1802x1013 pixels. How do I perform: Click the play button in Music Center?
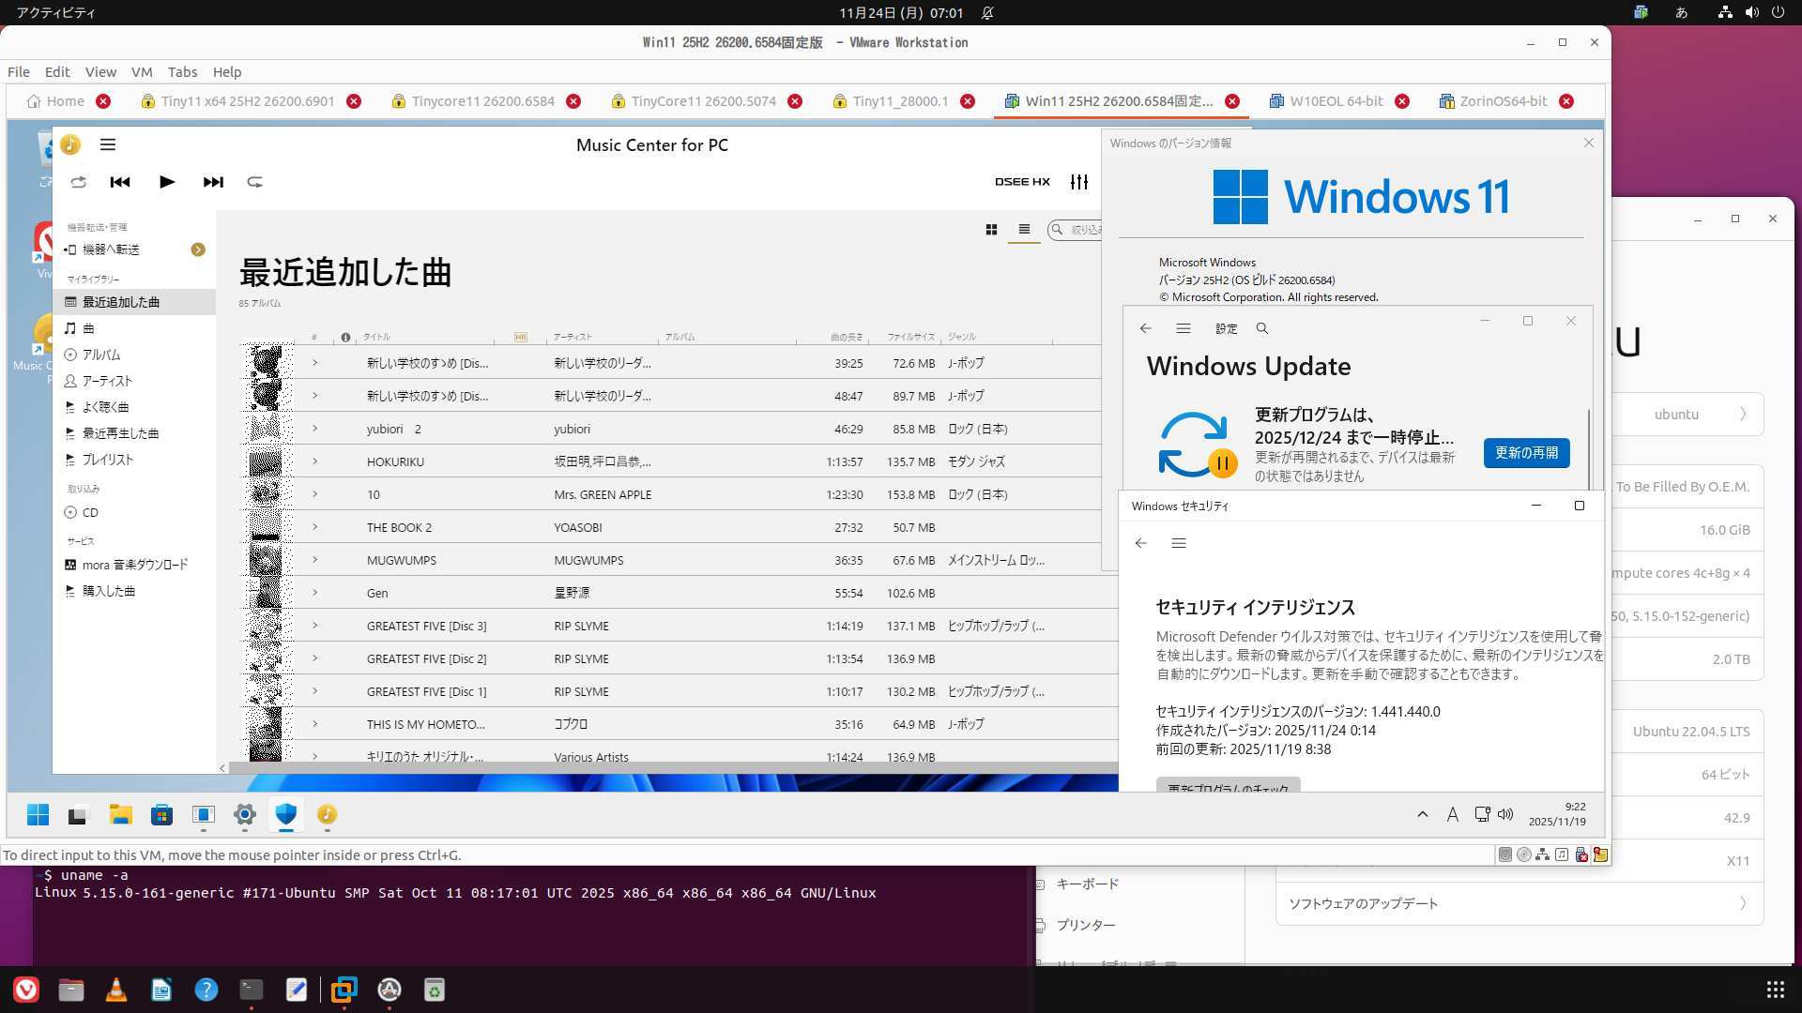[167, 182]
